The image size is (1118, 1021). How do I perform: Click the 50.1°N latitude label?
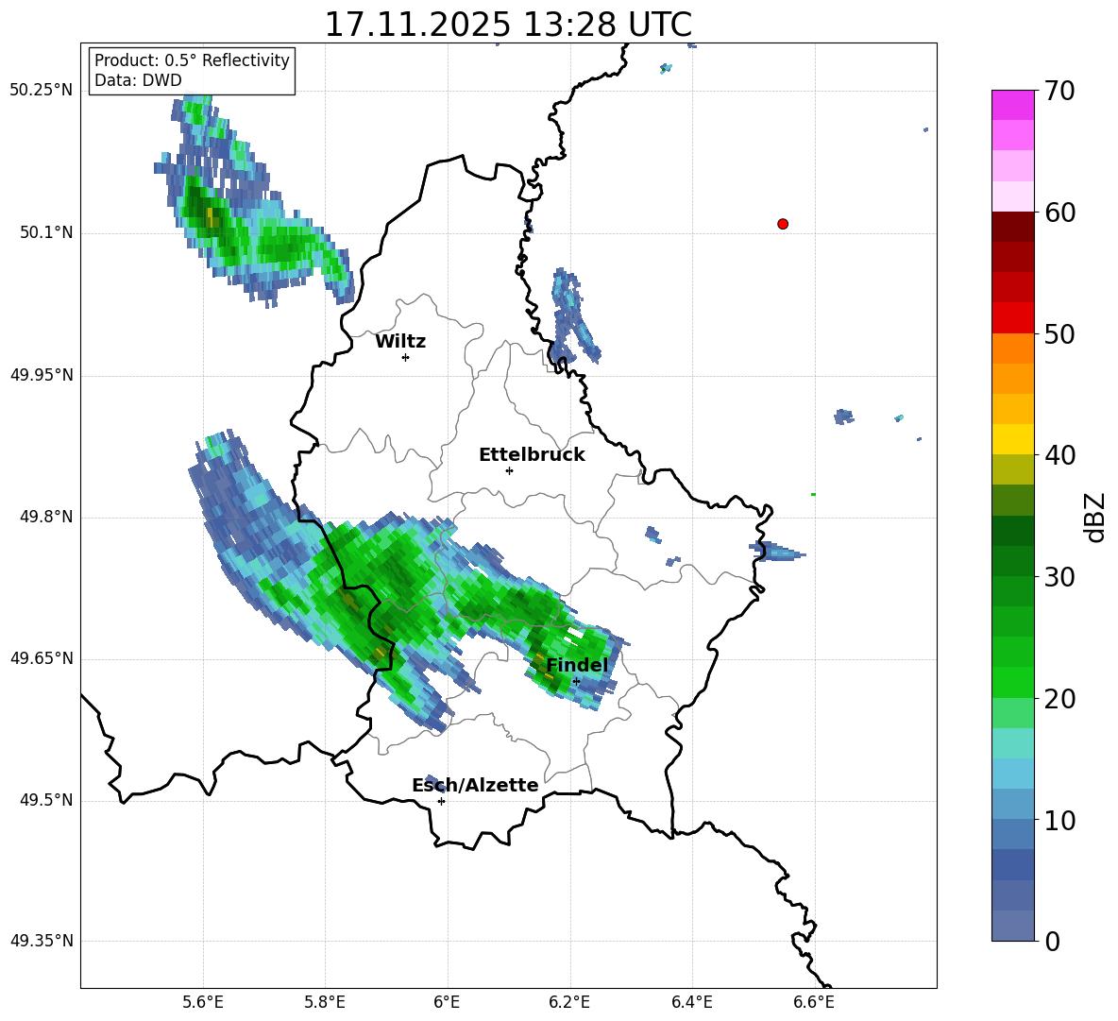point(46,233)
